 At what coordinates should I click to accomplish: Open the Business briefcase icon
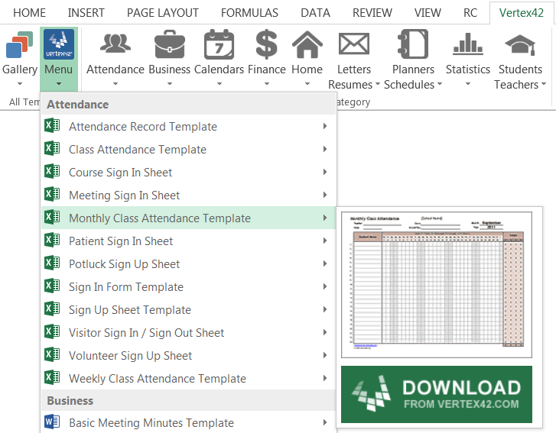pyautogui.click(x=170, y=44)
